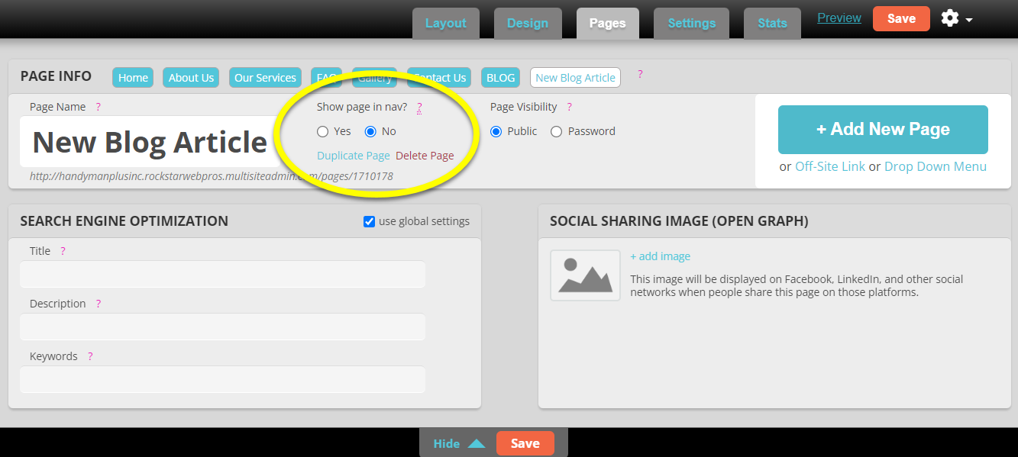Click the Duplicate Page link
Screen dimensions: 1018x457
coord(353,155)
